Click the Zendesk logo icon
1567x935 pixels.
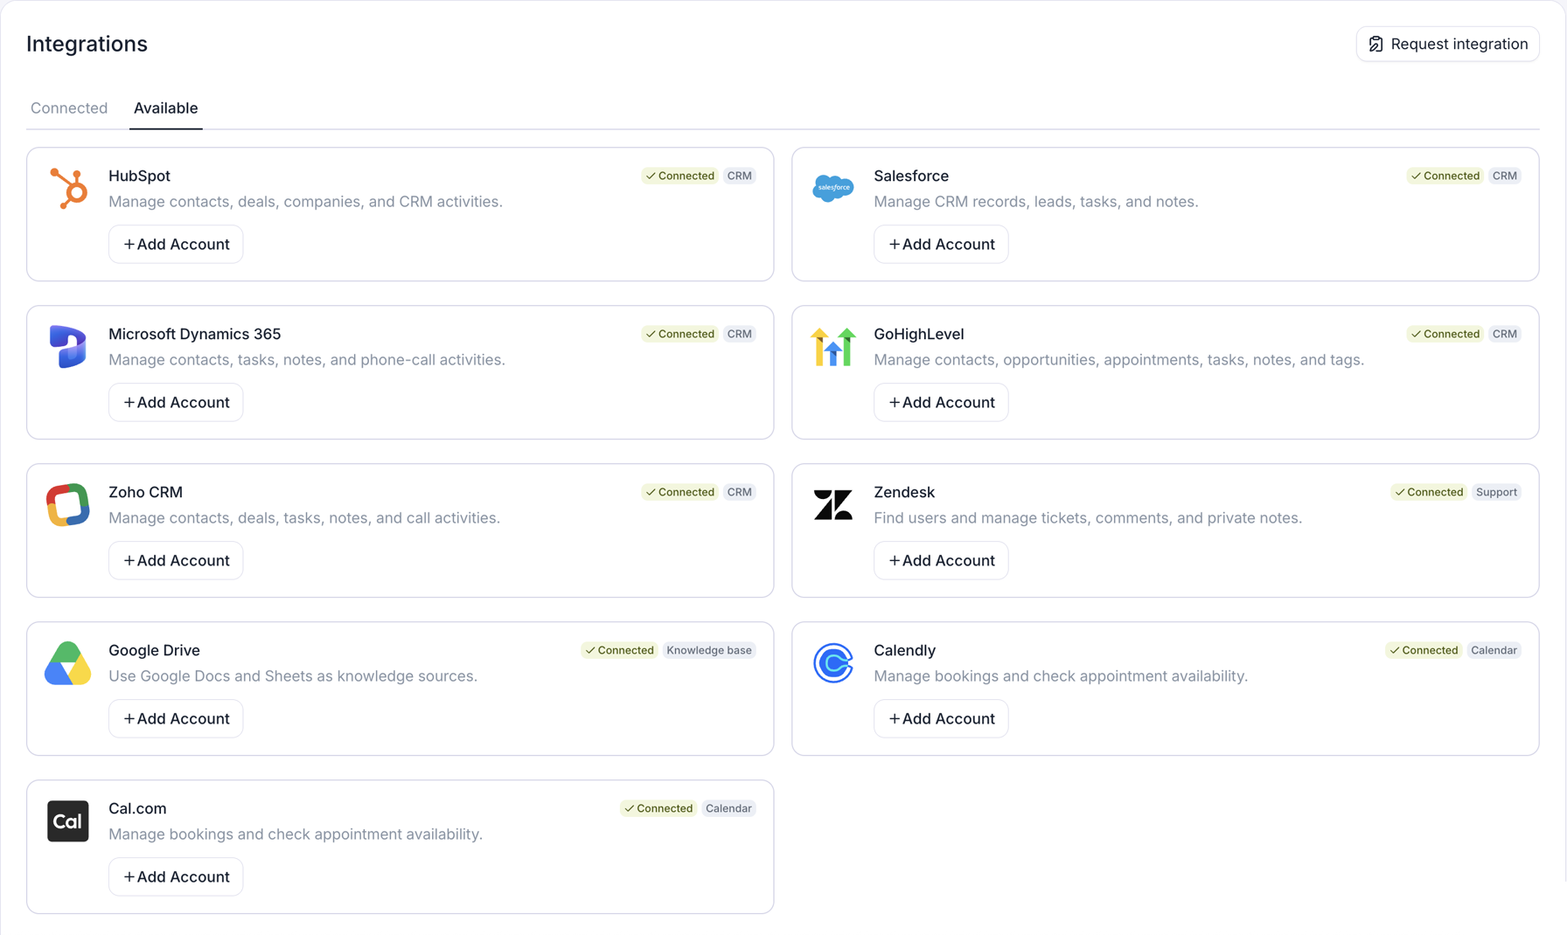(832, 505)
